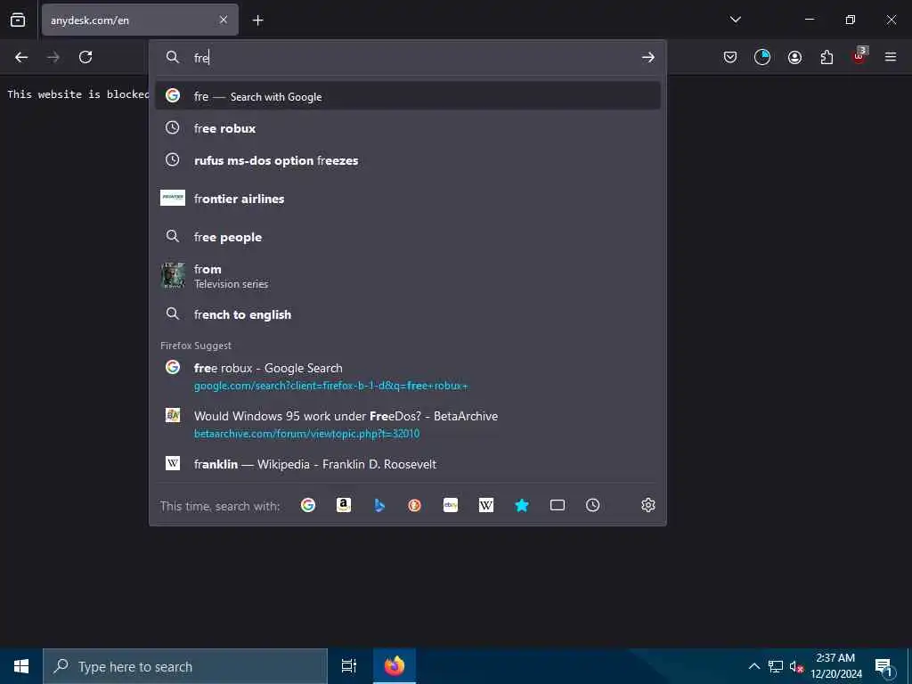Open 'free robux - Google Search' history entry
The image size is (912, 684).
(407, 376)
